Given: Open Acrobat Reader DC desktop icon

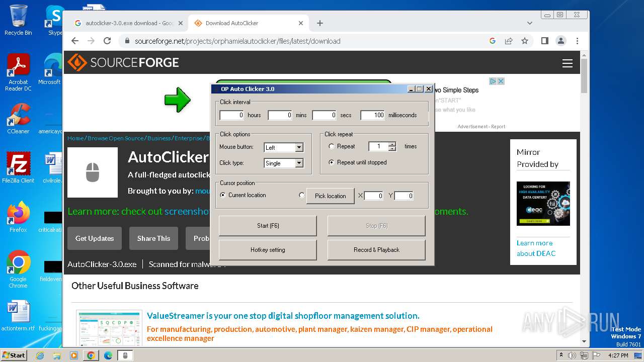Looking at the screenshot, I should tap(18, 72).
